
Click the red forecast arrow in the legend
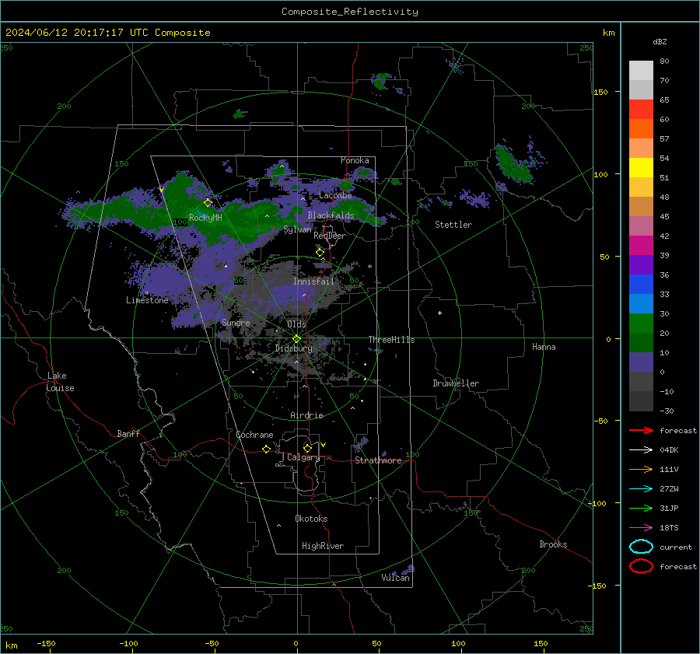tap(641, 430)
